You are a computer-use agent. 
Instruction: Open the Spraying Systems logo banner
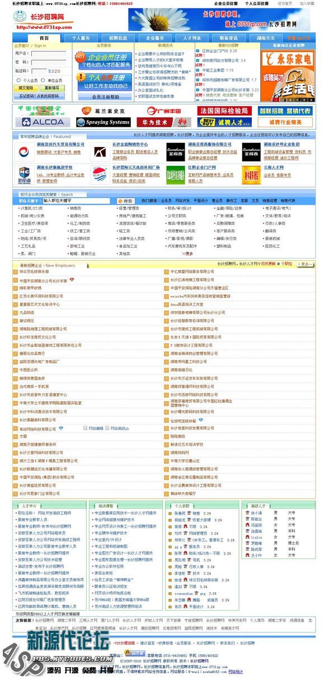coord(104,122)
